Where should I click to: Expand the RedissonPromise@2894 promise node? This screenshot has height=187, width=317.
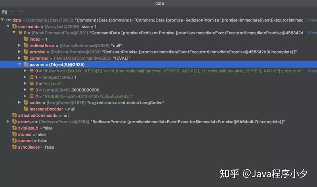[x=8, y=122]
